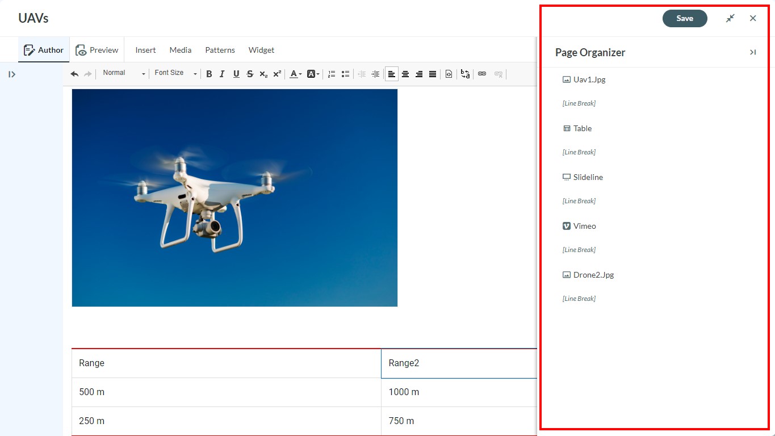Viewport: 775px width, 436px height.
Task: Close the editor with X icon
Action: [753, 18]
